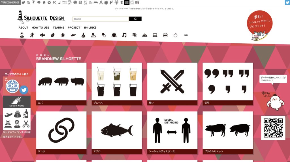Open the music note category icon
This screenshot has height=162, width=290.
(124, 35)
